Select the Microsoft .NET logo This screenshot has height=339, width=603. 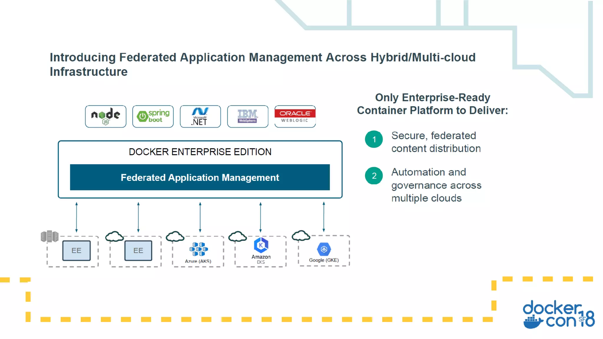200,117
